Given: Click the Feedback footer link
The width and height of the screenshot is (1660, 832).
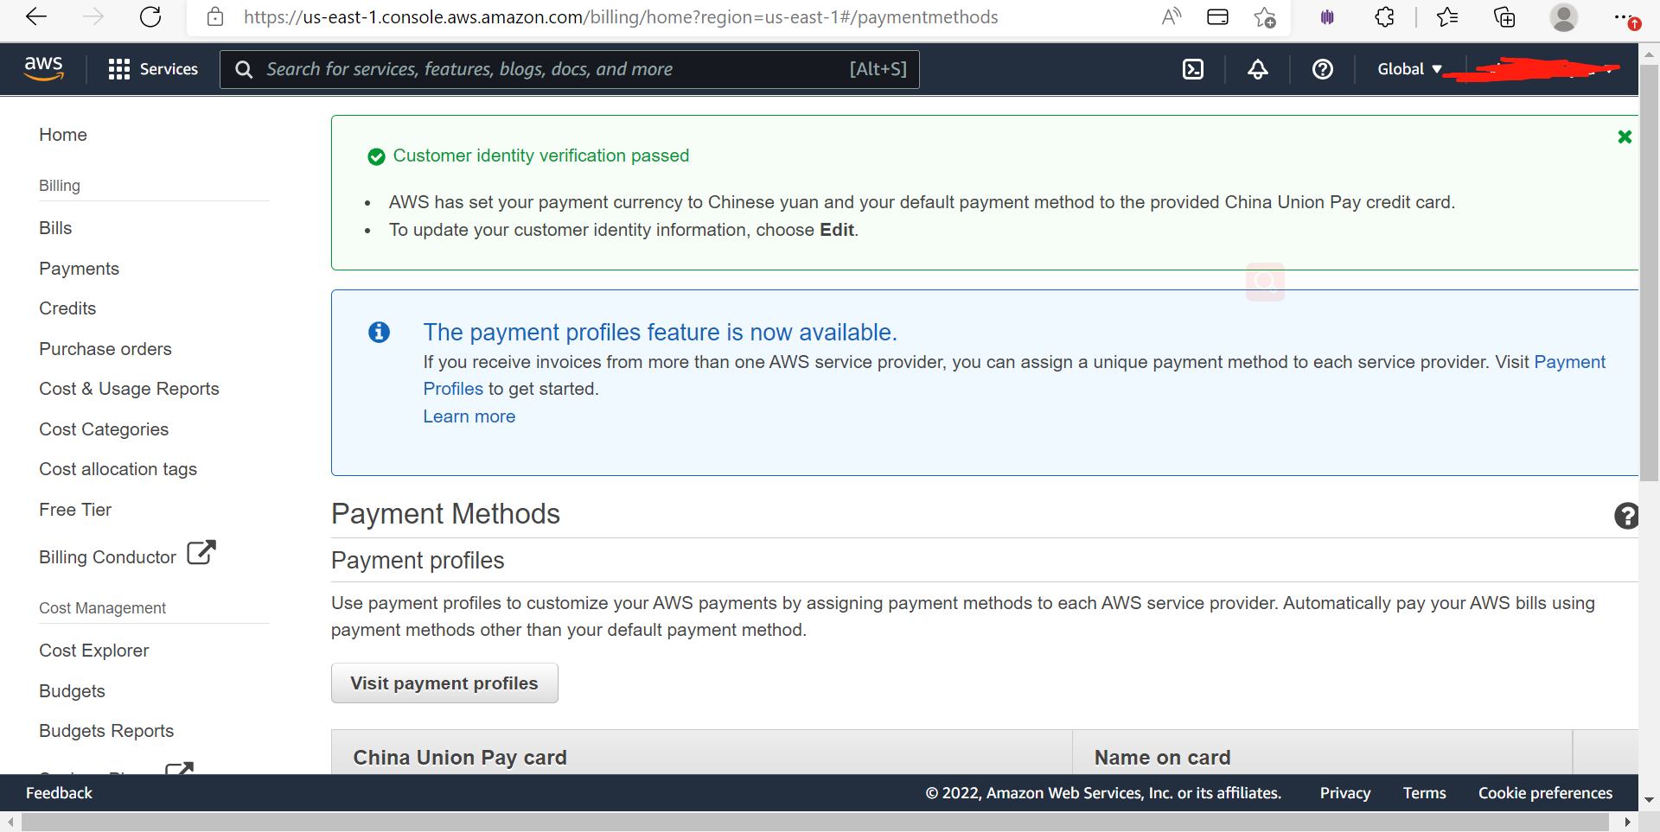Looking at the screenshot, I should click(59, 793).
